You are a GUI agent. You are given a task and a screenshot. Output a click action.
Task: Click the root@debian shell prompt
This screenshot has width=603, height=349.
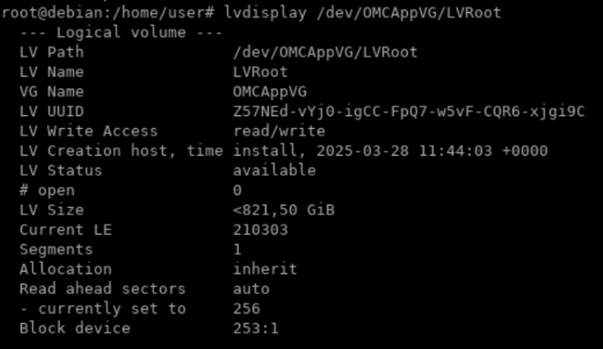(x=107, y=13)
